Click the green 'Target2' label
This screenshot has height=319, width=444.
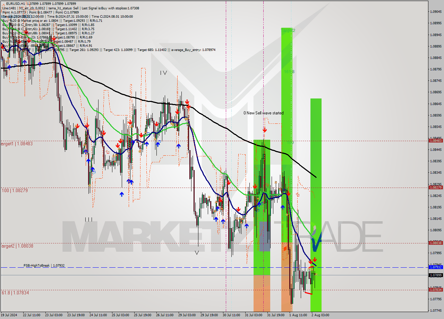coord(288,31)
